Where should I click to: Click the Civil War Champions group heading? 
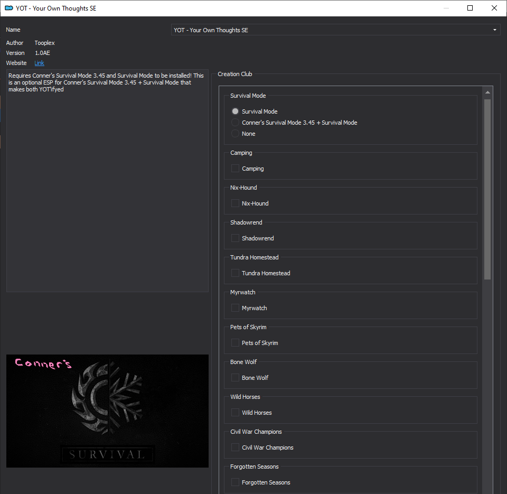[256, 432]
